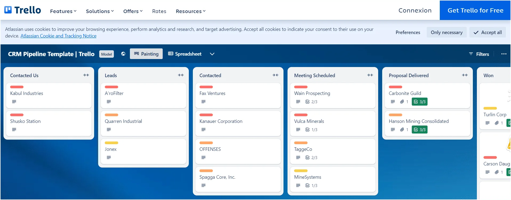Collapse the Contacted list
Screen dimensions: 511x200
(x=276, y=75)
